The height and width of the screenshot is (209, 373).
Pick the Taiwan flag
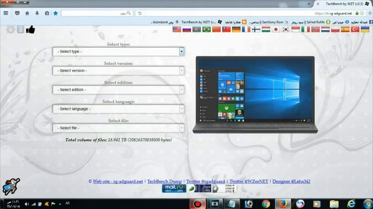(227, 30)
